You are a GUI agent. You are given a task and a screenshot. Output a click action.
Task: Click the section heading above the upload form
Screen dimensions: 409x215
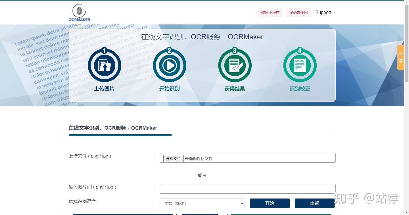(113, 128)
